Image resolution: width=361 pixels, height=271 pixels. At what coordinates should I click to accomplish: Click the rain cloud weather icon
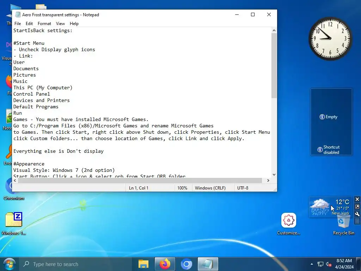pyautogui.click(x=320, y=207)
